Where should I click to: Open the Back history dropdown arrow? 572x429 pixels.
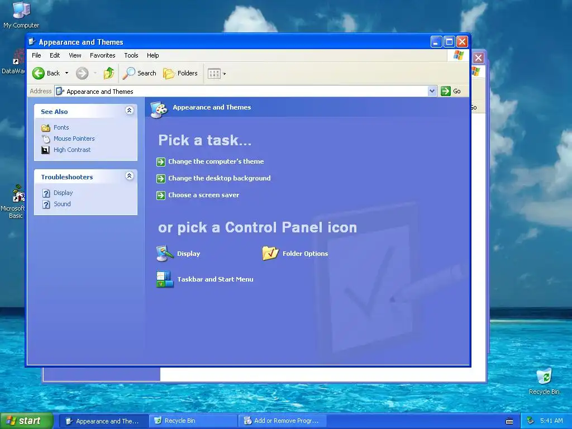tap(67, 73)
